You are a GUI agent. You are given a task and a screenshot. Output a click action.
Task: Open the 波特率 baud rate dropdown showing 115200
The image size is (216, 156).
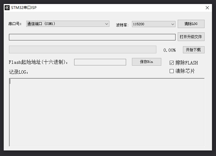click(x=154, y=24)
